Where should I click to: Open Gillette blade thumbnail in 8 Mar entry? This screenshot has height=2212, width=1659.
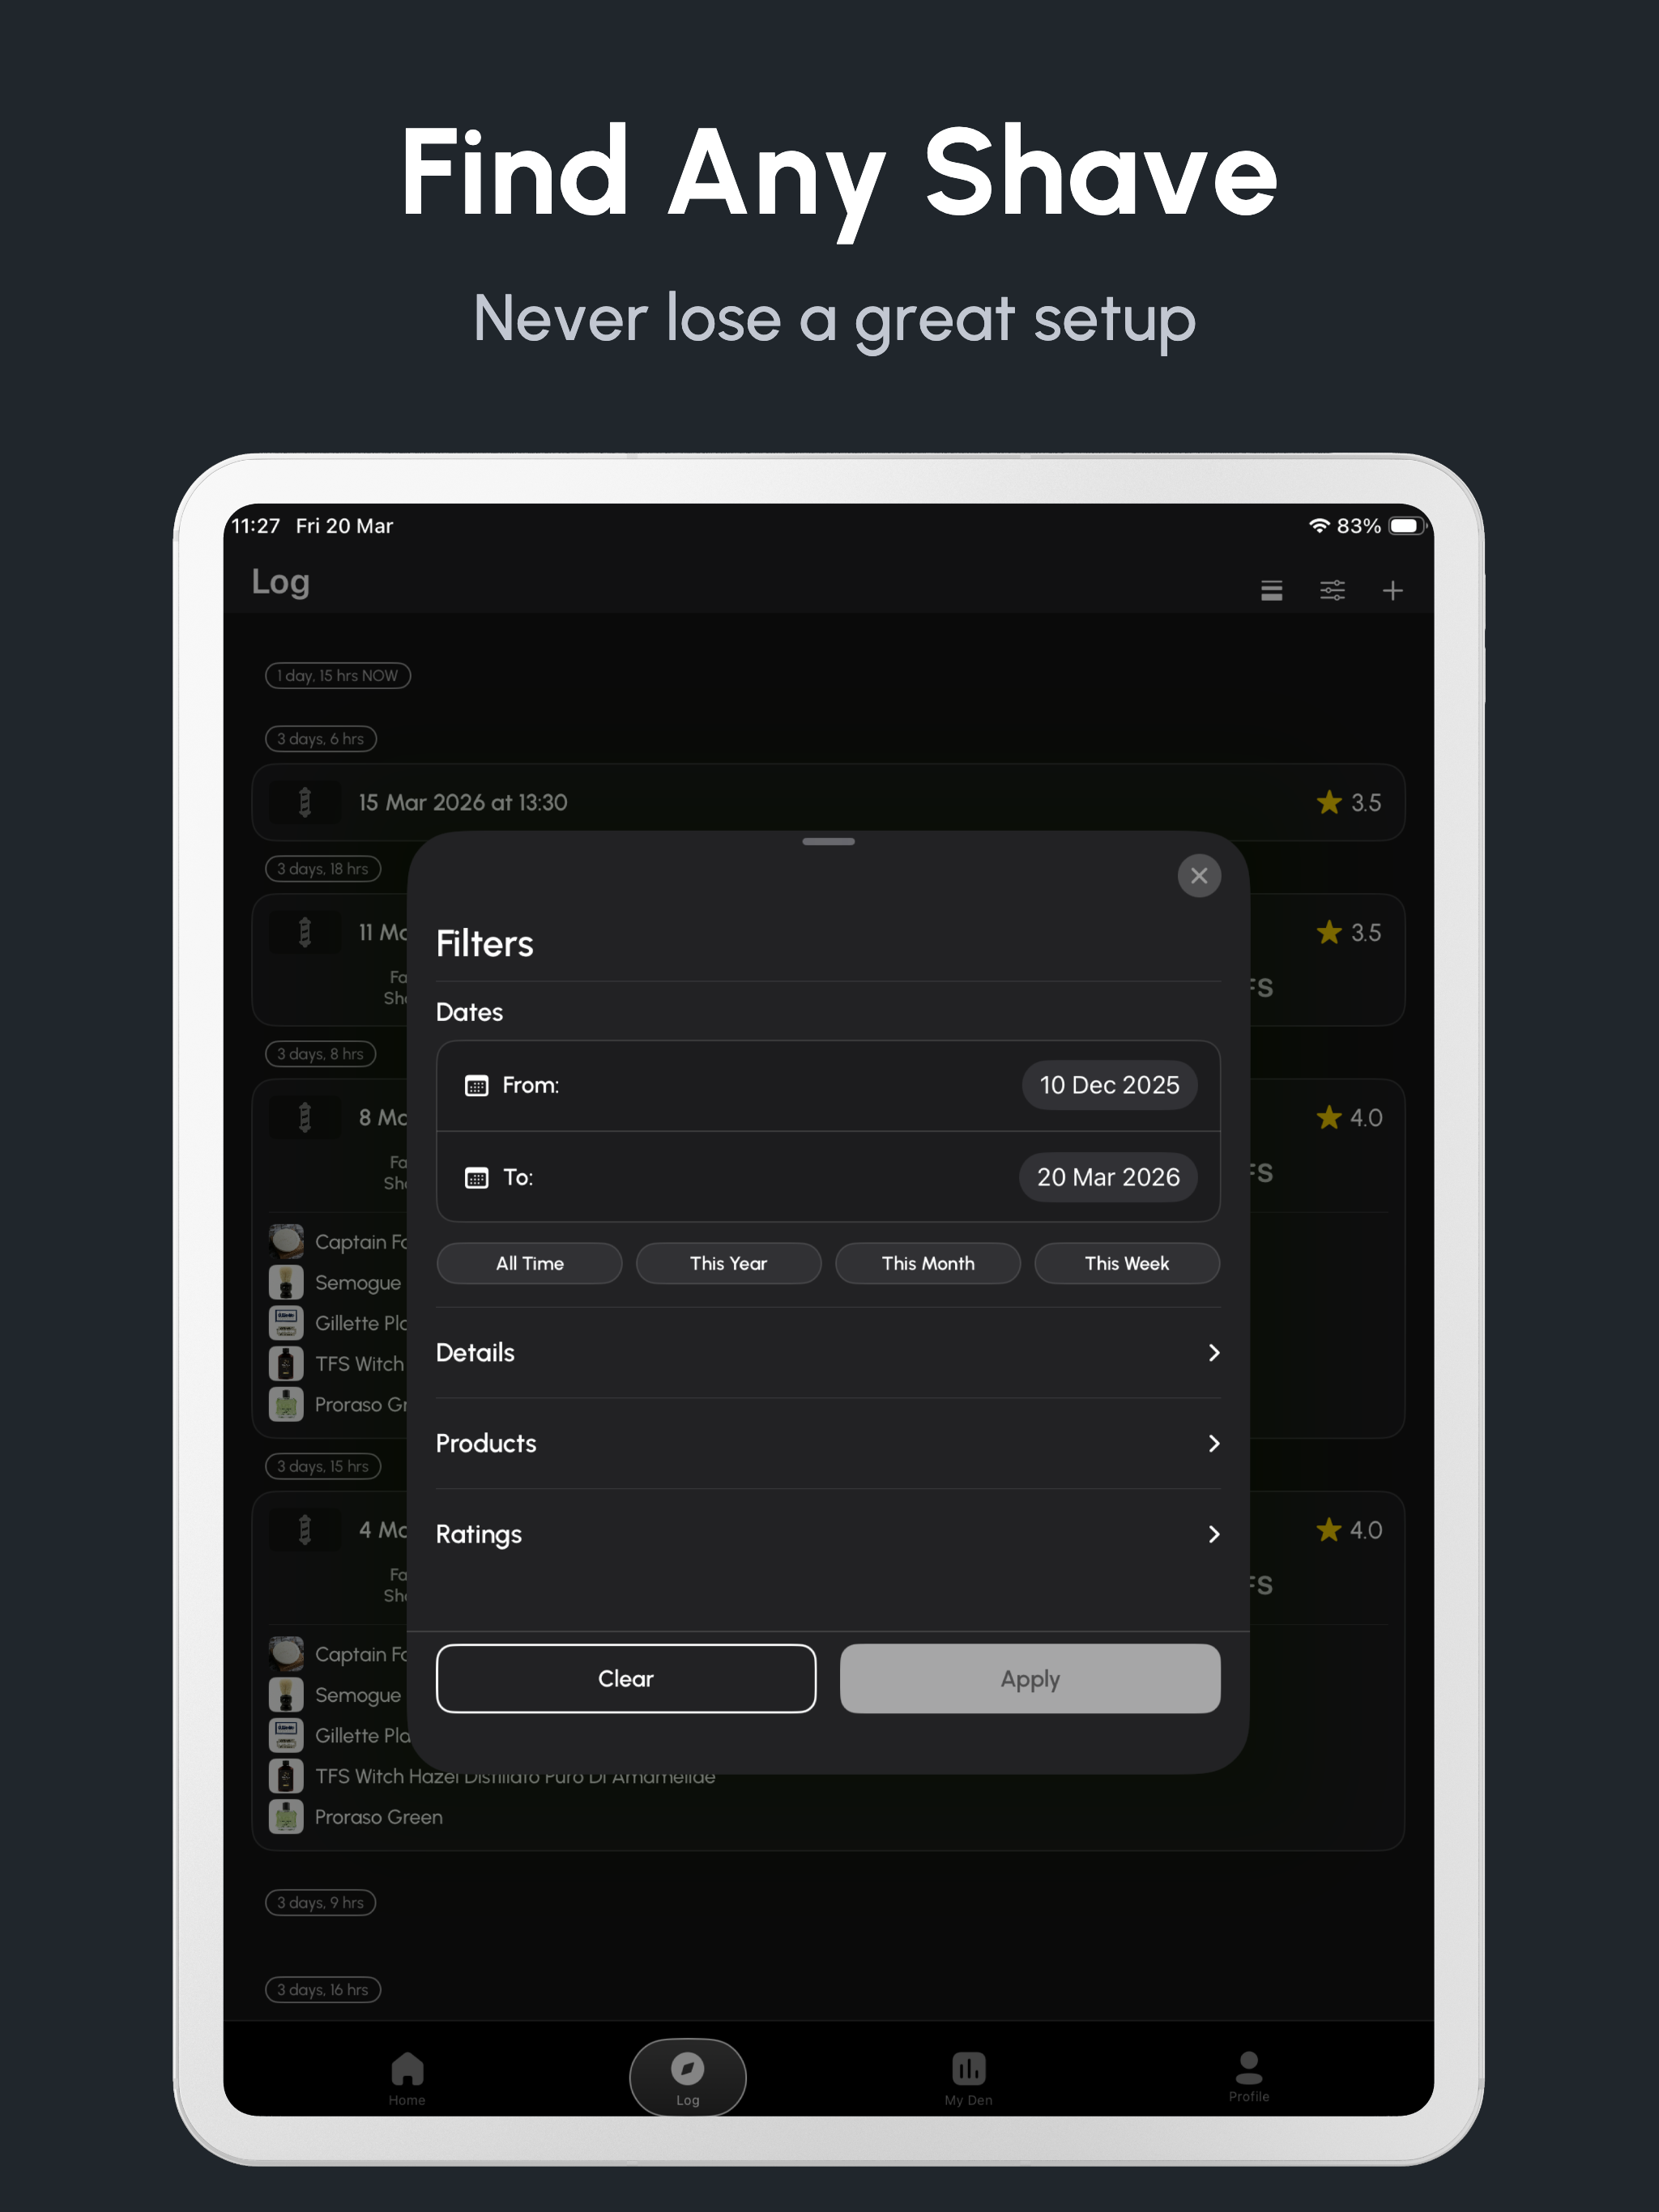pos(286,1323)
